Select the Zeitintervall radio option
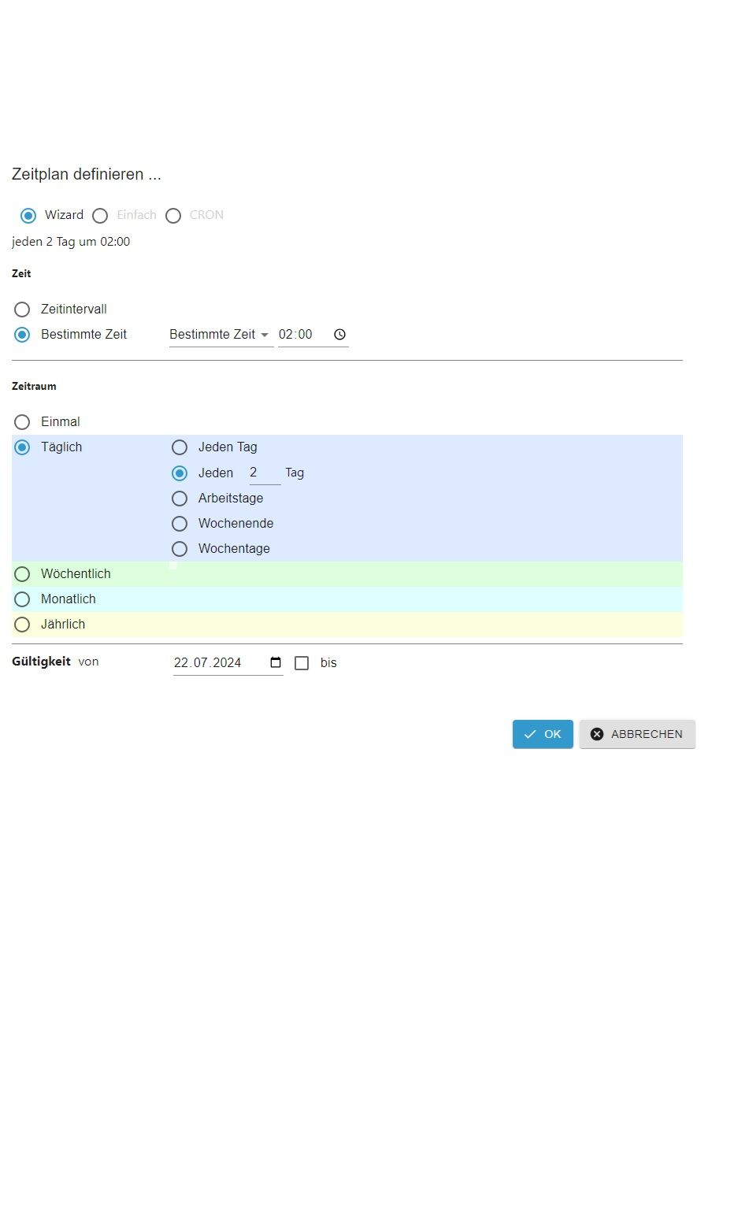 (22, 310)
